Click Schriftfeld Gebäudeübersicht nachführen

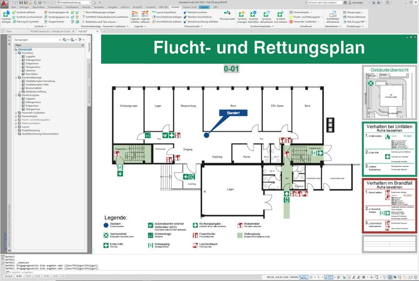105,17
